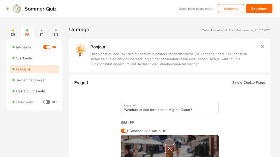Dismiss the Bonjour hint with X
Screen dimensions: 280x157
(x=262, y=46)
